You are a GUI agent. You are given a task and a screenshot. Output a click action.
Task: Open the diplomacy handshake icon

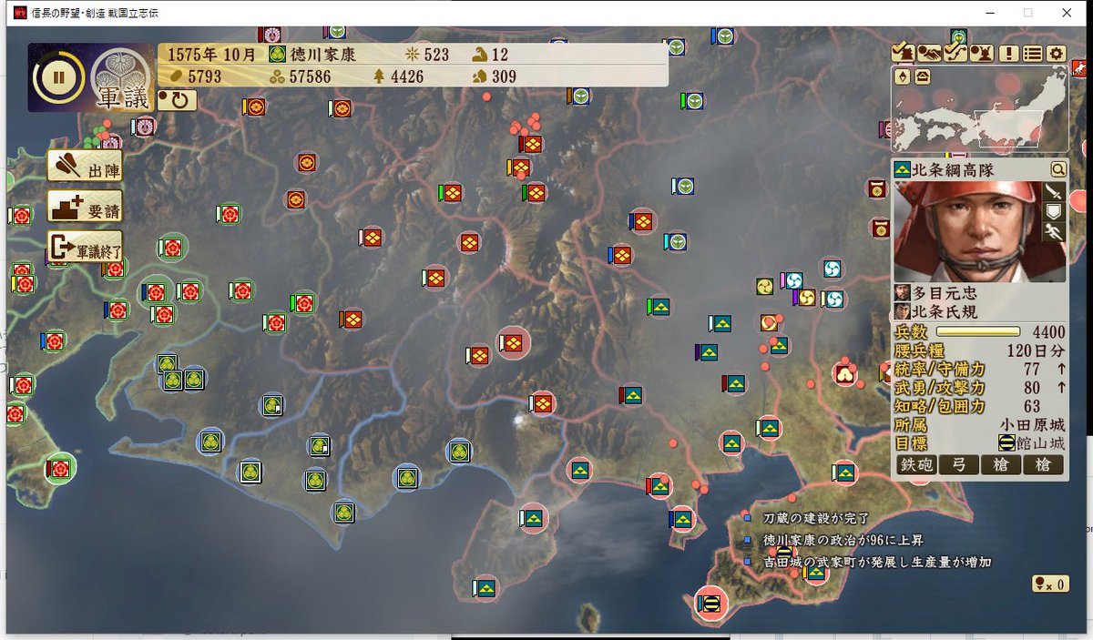928,53
